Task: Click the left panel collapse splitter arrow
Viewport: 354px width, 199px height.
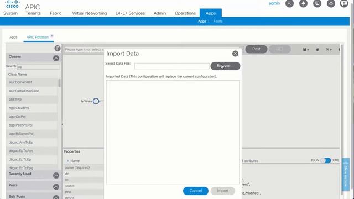Action: pos(62,124)
